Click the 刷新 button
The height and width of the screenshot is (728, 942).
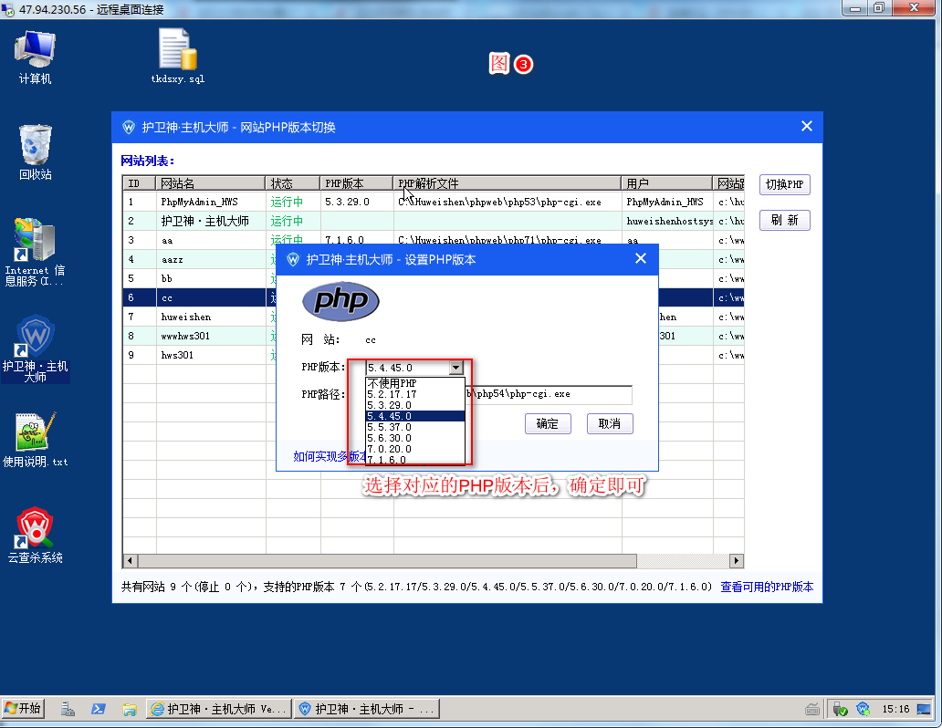[x=784, y=221]
